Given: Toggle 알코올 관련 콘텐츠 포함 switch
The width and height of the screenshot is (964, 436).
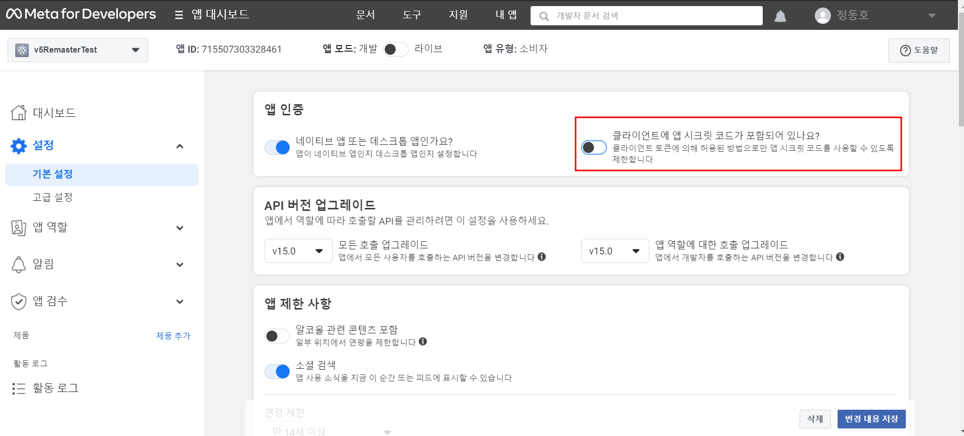Looking at the screenshot, I should pos(277,336).
